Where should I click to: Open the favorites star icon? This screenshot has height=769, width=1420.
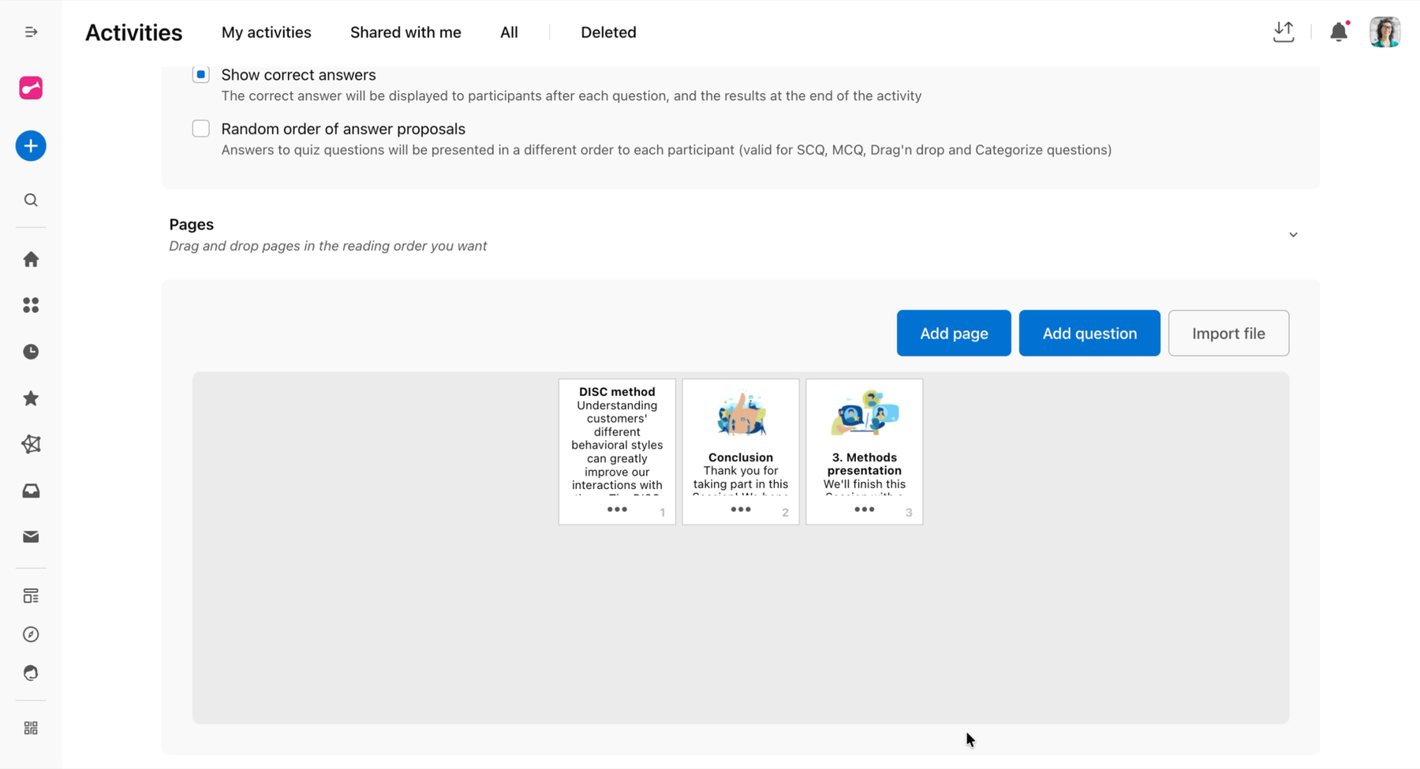tap(31, 398)
